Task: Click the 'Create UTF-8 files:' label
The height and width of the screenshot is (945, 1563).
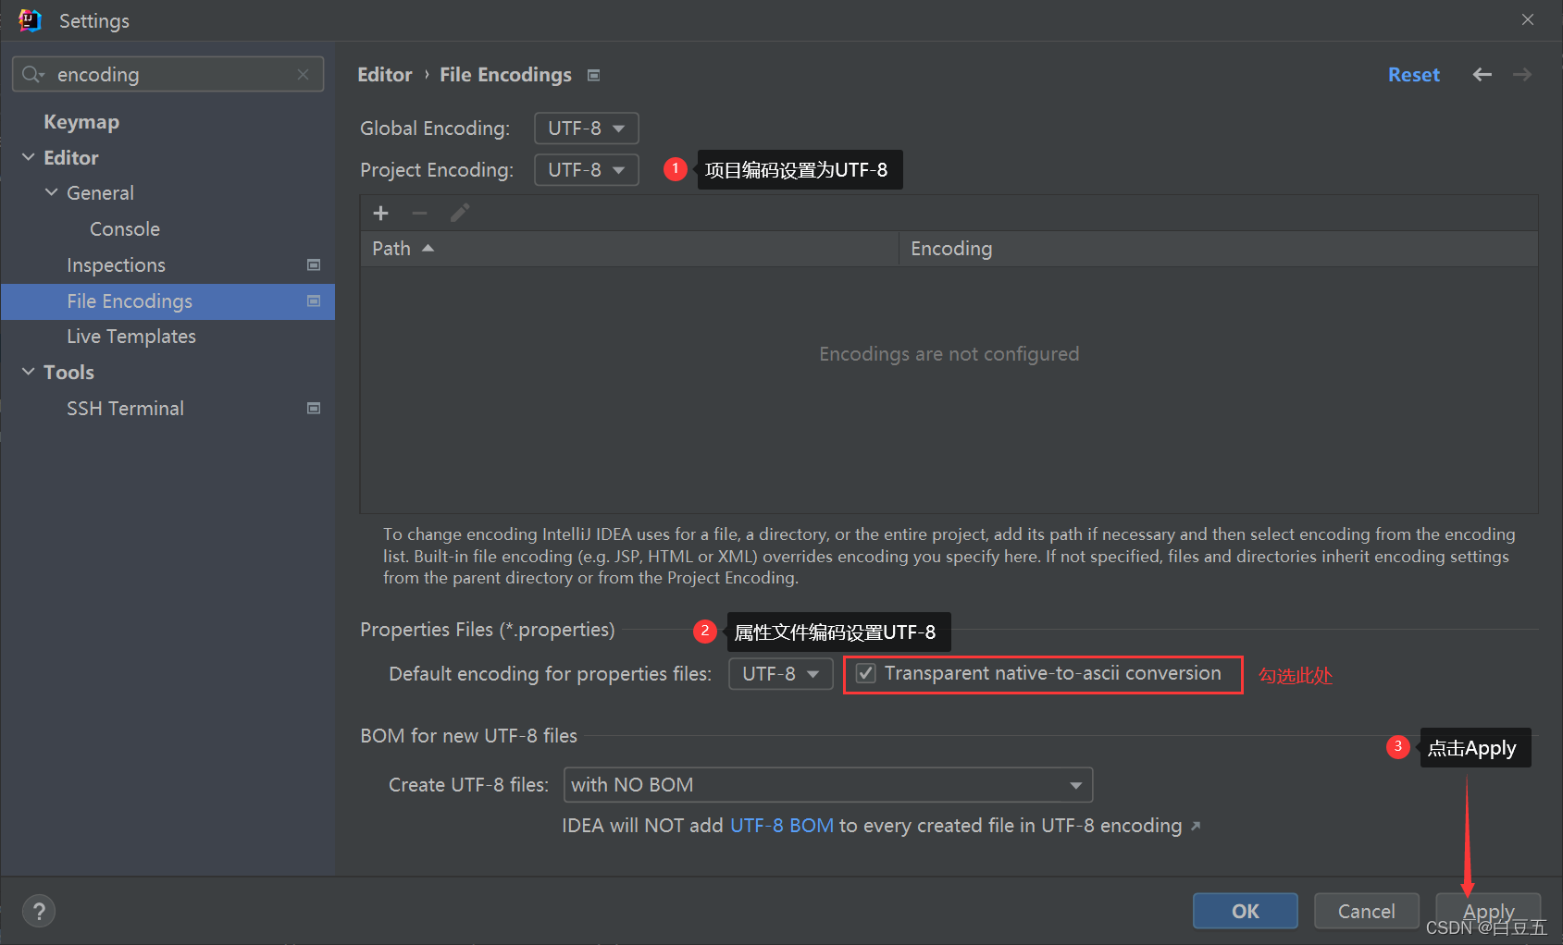Action: 468,785
